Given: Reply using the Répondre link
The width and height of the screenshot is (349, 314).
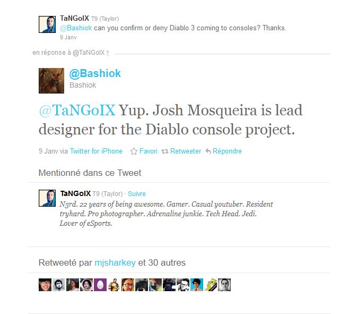Looking at the screenshot, I should point(227,151).
